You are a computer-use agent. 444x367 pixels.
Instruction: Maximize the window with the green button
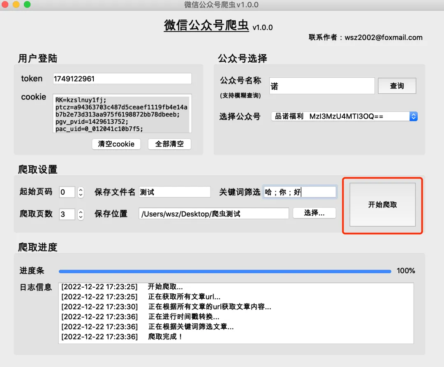pyautogui.click(x=27, y=4)
